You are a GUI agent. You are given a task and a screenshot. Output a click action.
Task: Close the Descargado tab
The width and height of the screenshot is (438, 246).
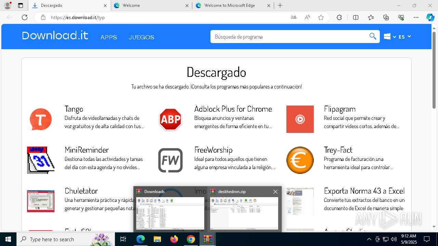[105, 5]
